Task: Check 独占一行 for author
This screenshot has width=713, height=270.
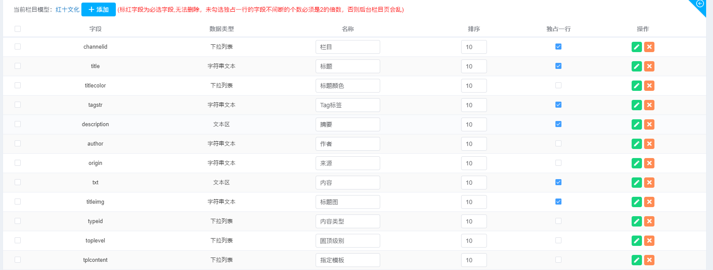Action: 558,143
